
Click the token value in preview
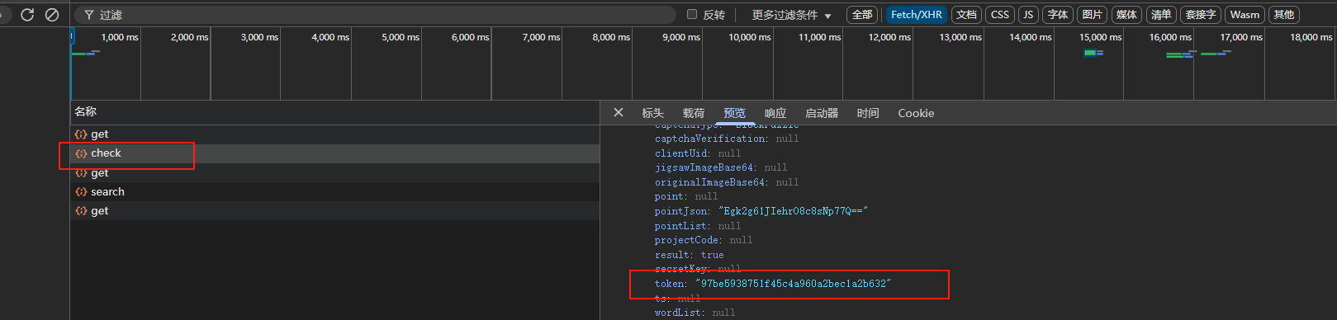point(793,284)
